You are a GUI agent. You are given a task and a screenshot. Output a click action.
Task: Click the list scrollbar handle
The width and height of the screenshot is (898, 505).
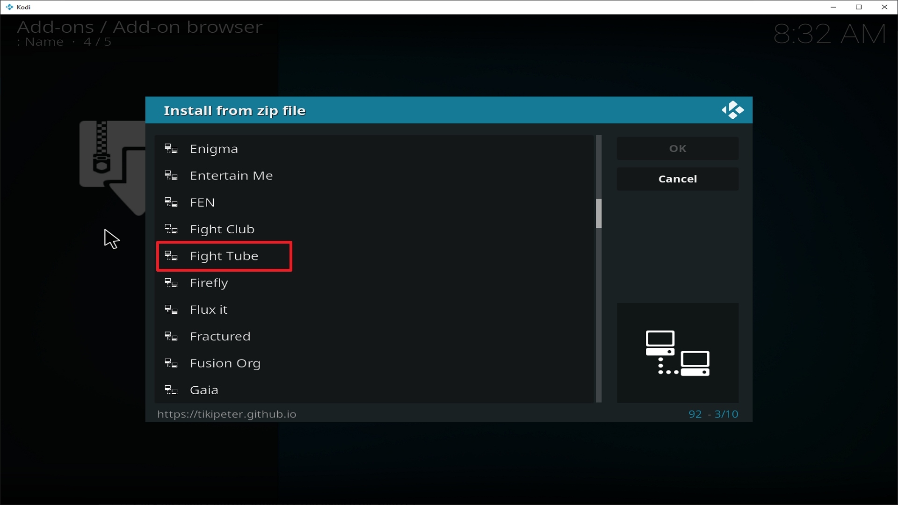tap(599, 213)
